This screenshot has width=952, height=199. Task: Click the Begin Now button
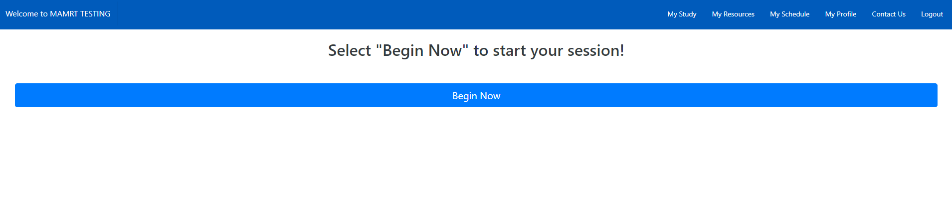(476, 95)
